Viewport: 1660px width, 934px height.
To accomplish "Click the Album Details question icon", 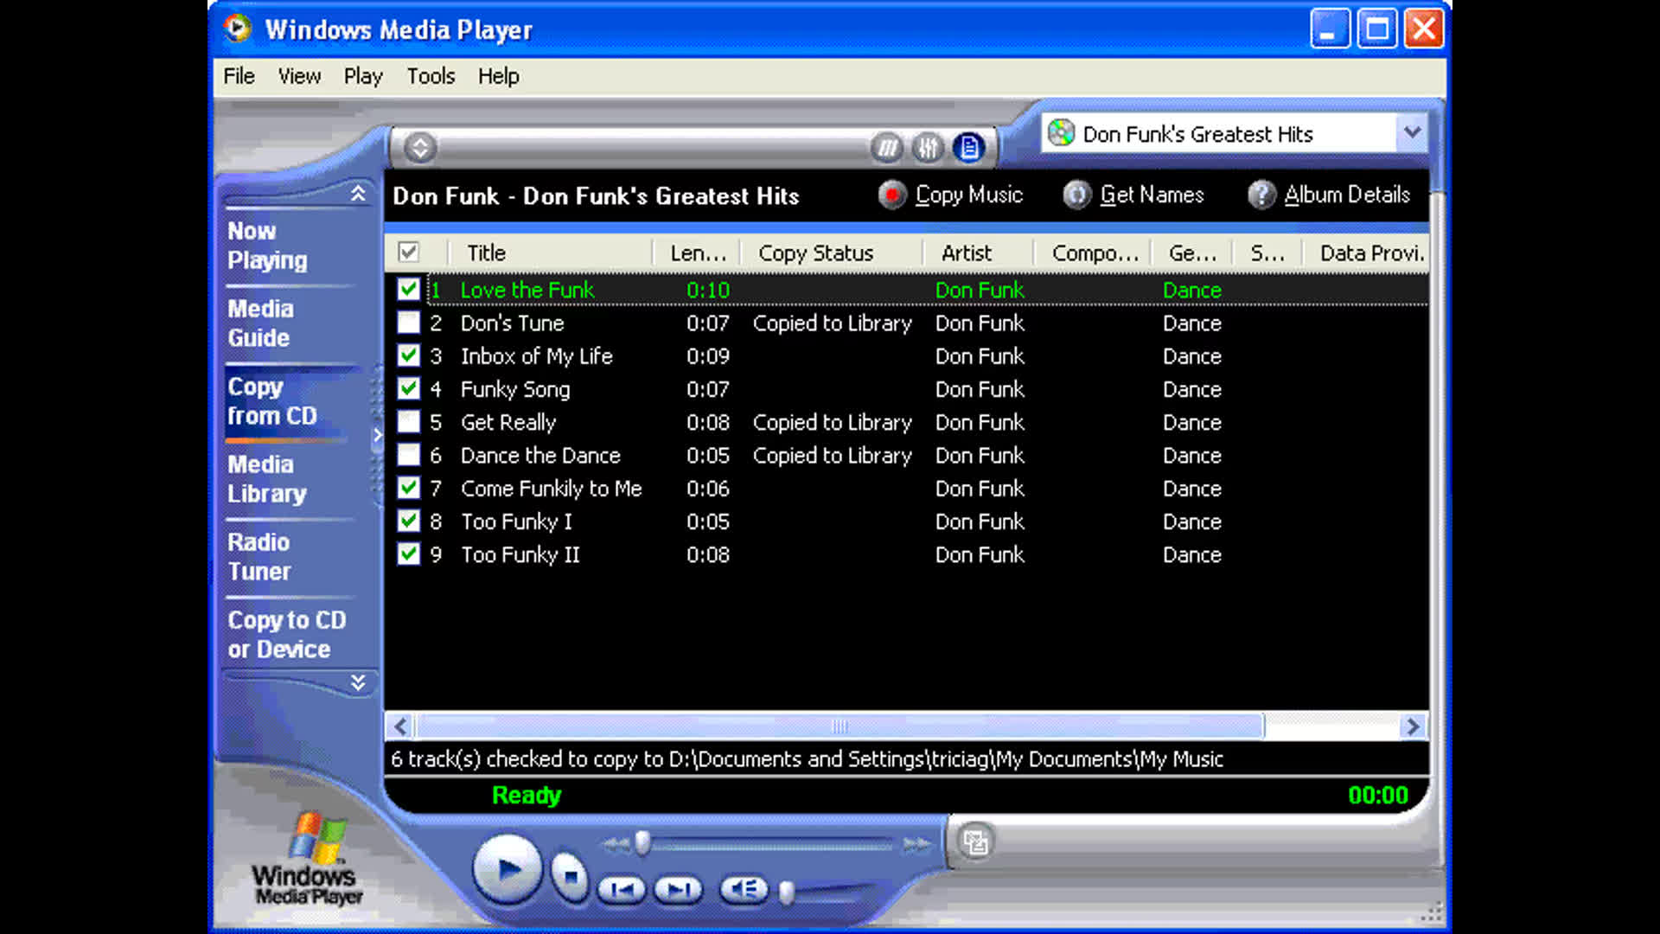I will (1261, 195).
